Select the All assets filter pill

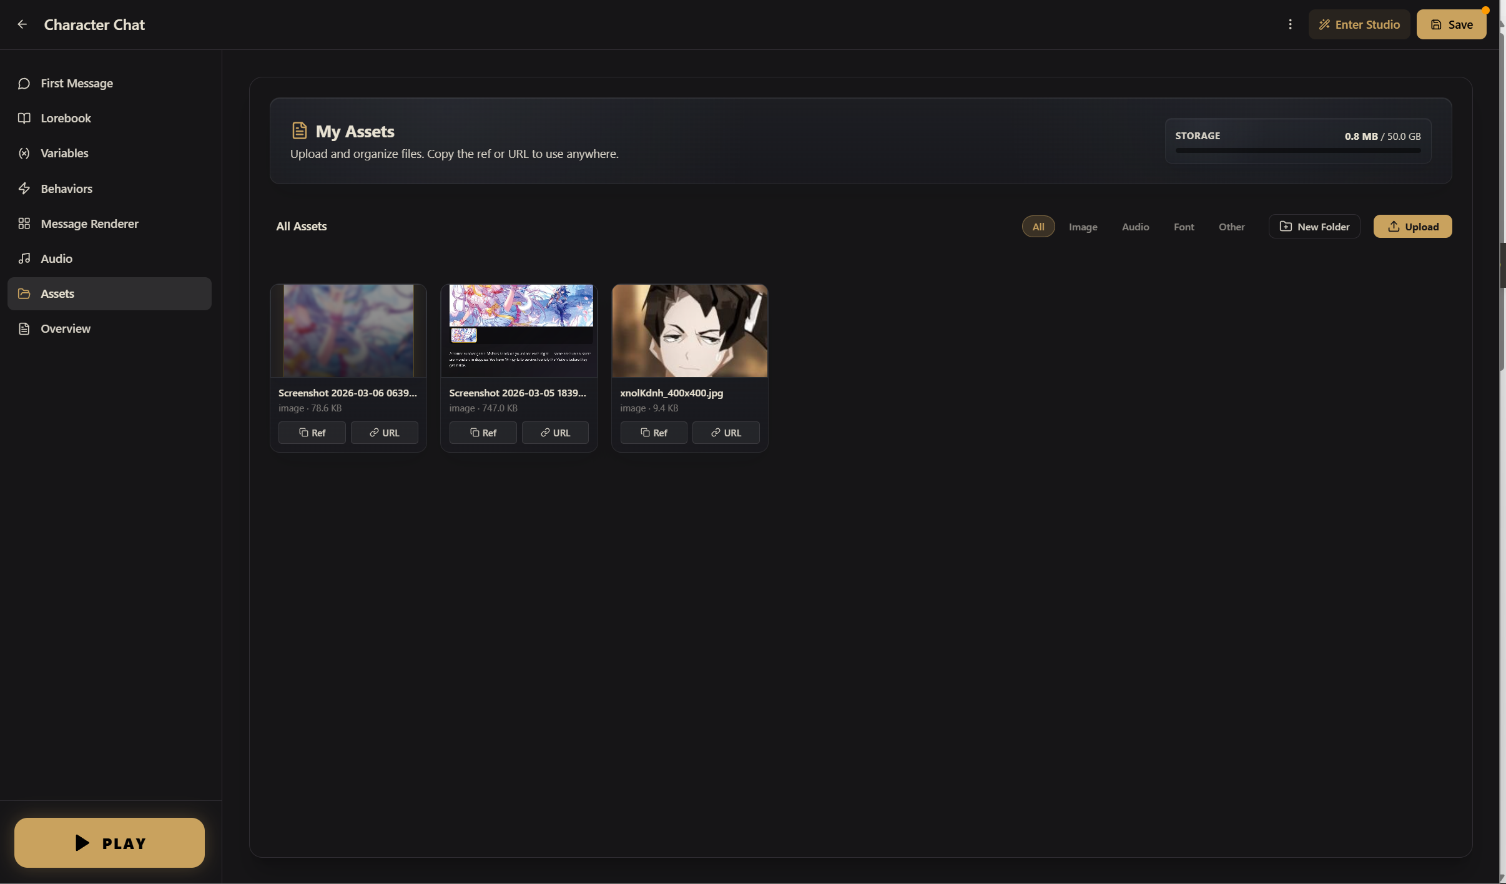(x=1038, y=227)
